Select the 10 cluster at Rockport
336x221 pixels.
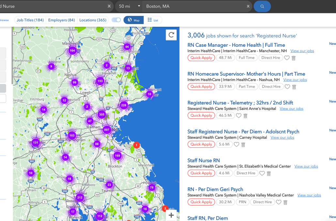pos(149,94)
